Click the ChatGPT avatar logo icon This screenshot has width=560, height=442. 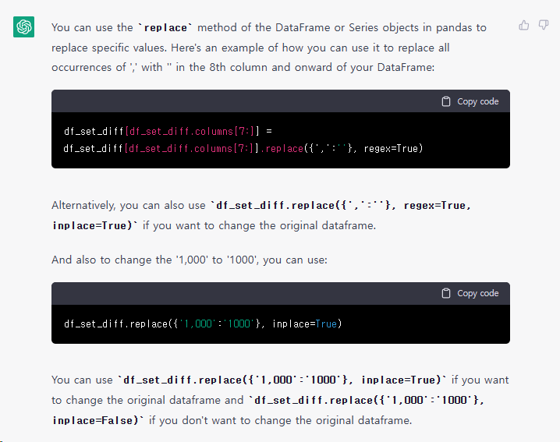pos(23,27)
